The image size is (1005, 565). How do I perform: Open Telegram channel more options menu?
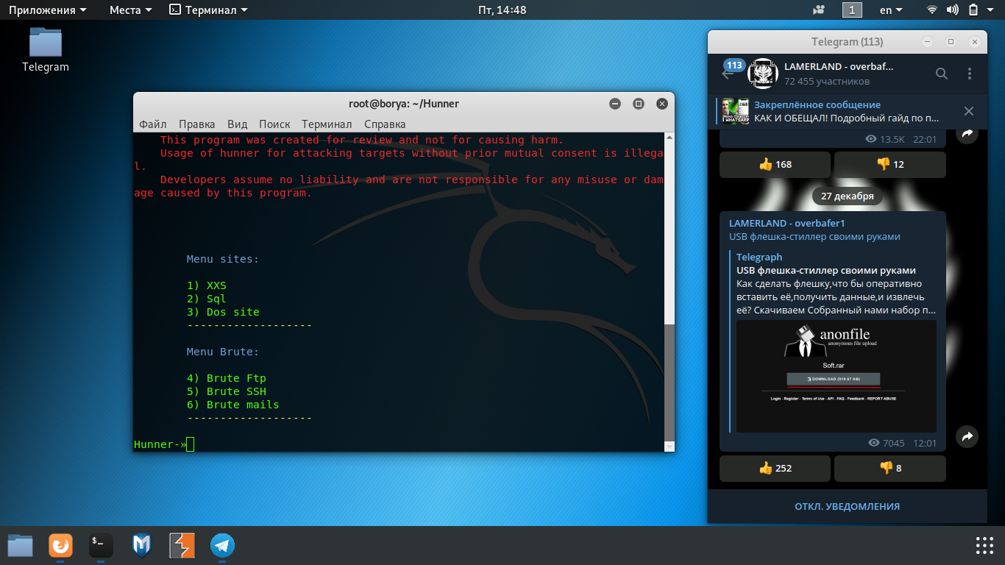pos(970,74)
